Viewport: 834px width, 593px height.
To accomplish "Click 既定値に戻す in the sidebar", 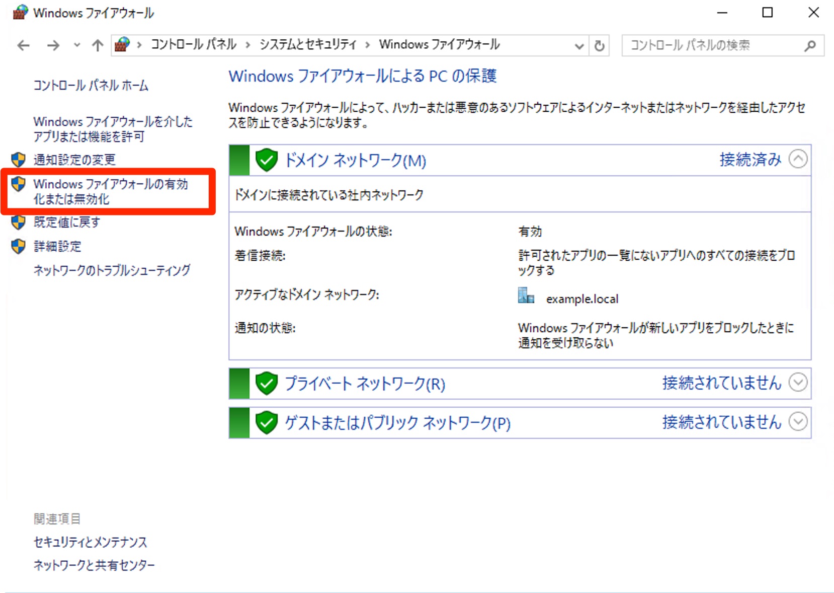I will [67, 222].
